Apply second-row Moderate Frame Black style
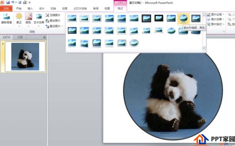The image size is (235, 146). [72, 31]
